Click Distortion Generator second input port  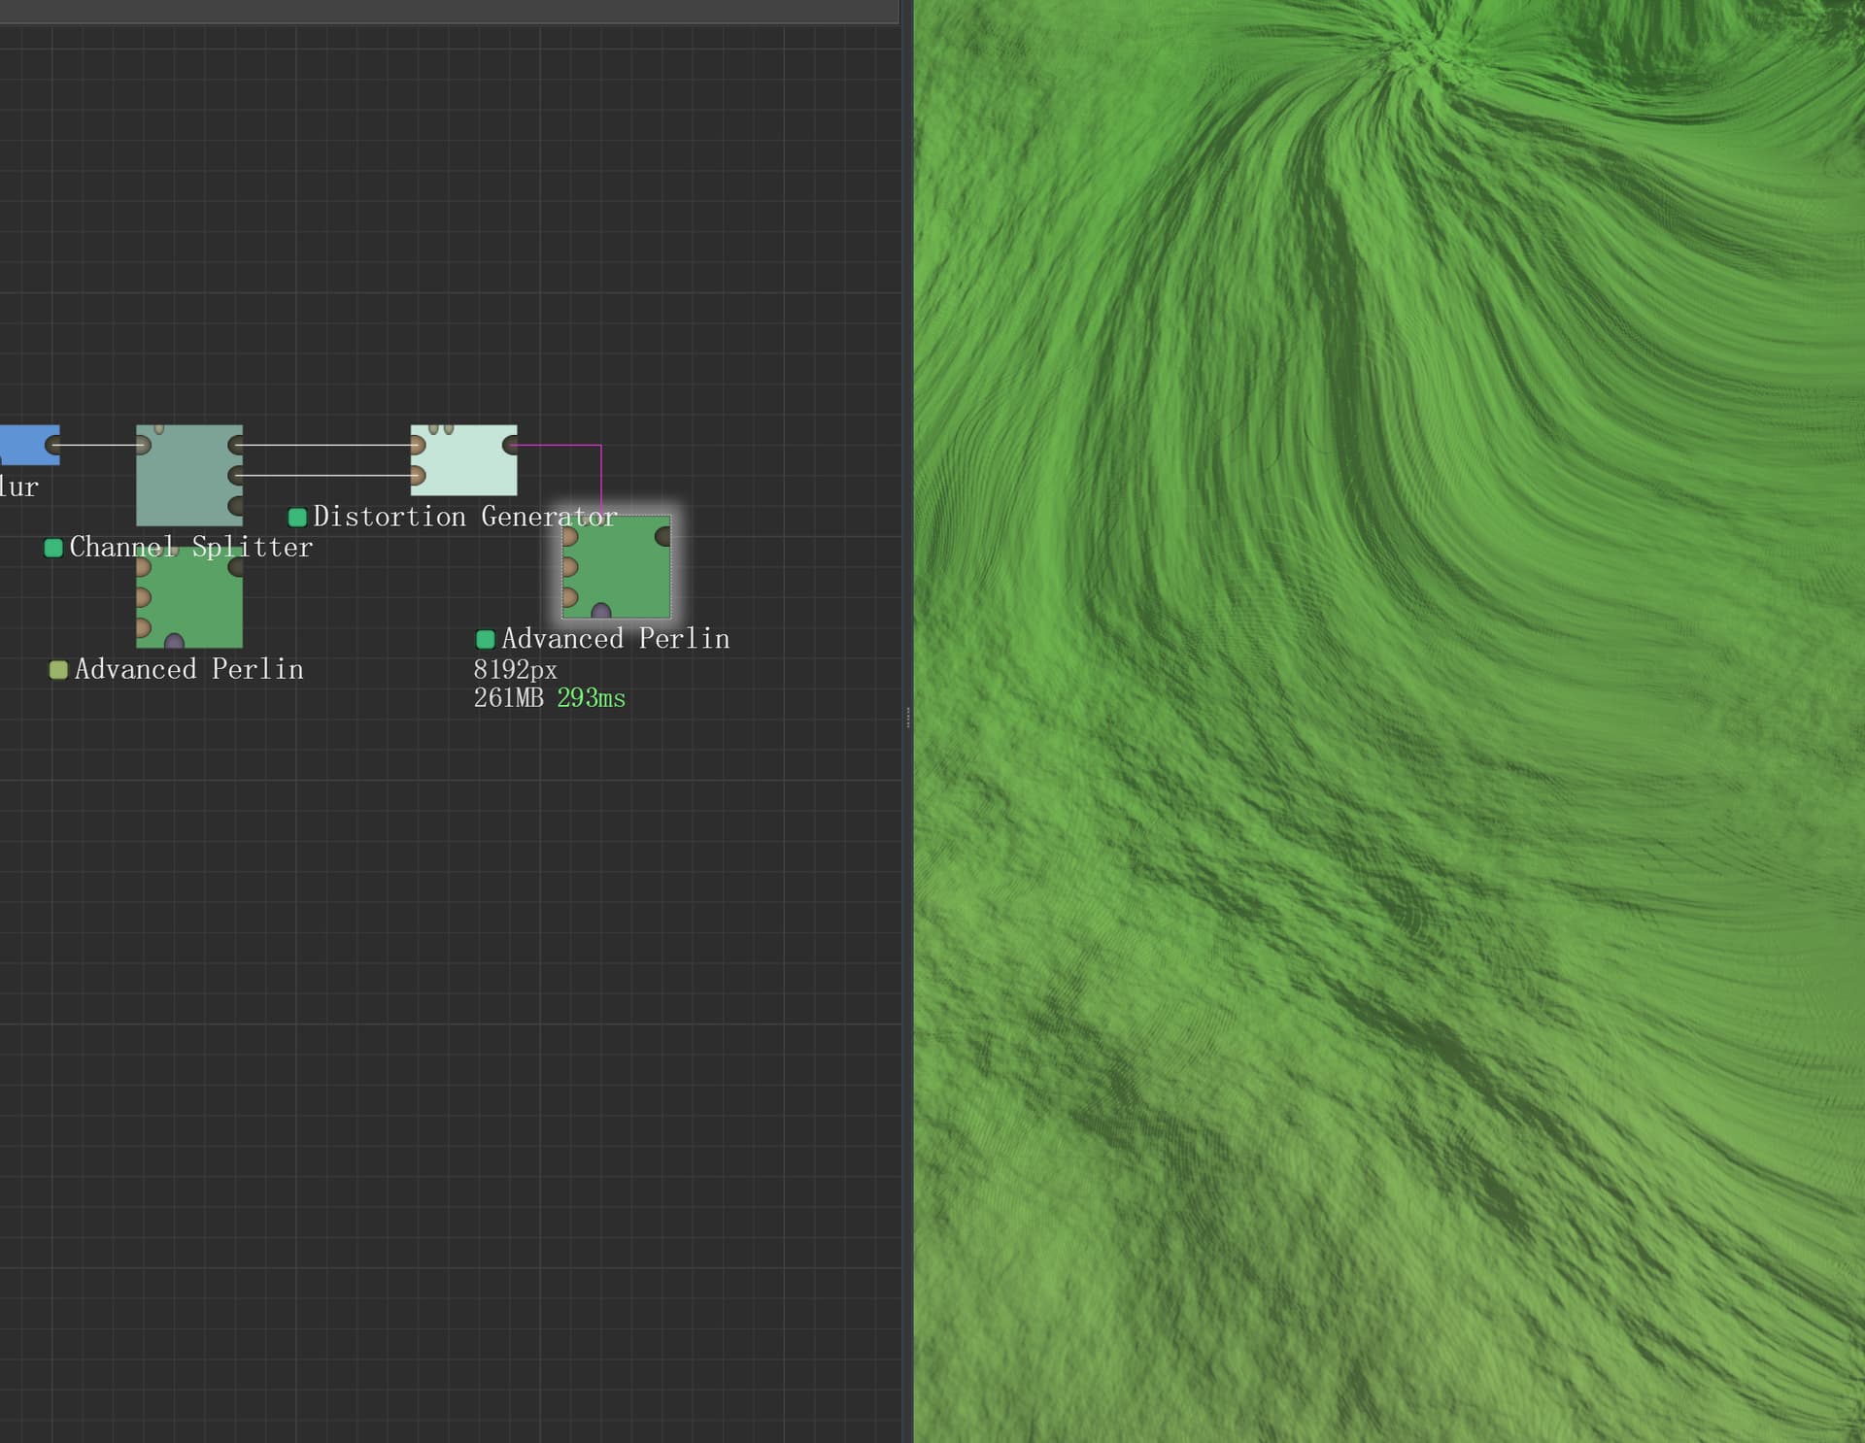tap(418, 476)
